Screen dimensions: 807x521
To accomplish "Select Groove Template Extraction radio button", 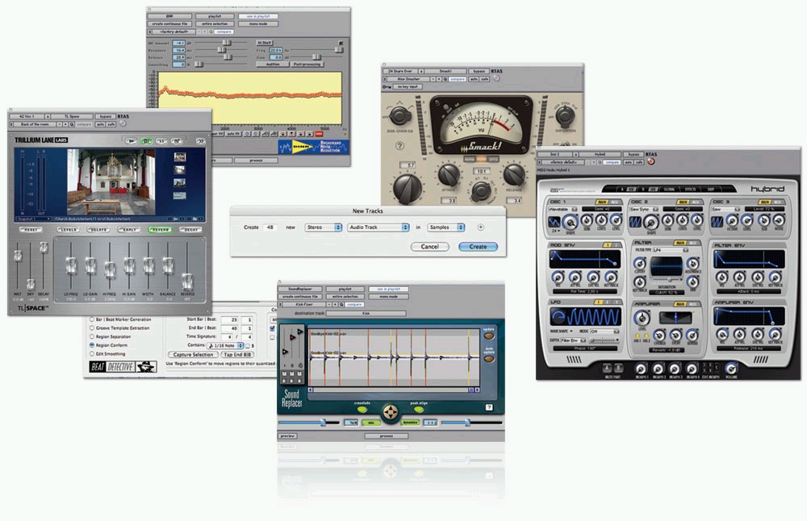I will [92, 327].
